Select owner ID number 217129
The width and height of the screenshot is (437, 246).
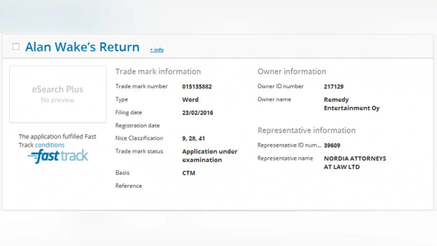point(334,87)
